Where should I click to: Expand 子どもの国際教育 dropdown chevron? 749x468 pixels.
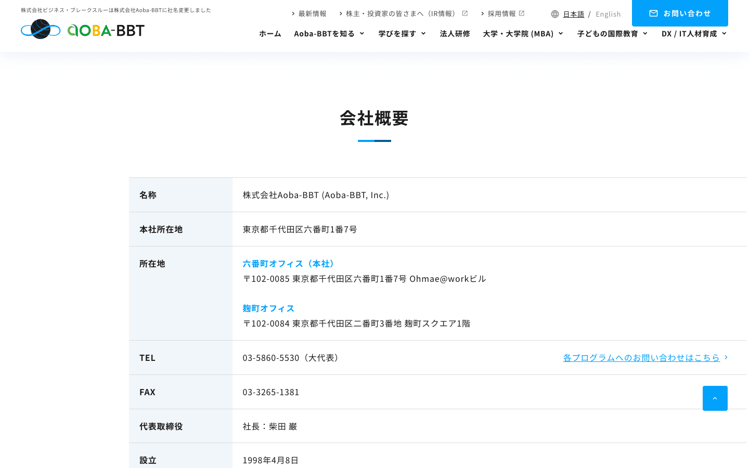(x=645, y=34)
